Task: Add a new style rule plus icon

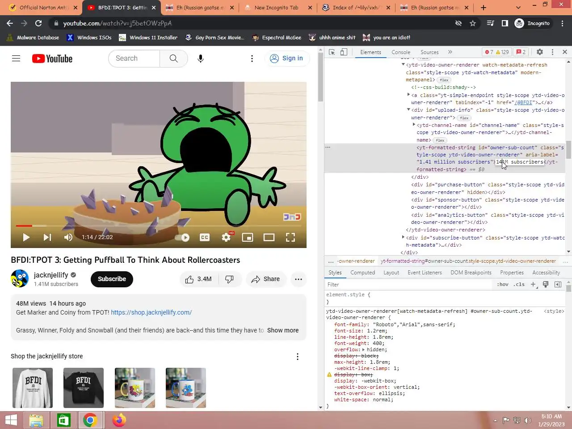Action: 533,284
